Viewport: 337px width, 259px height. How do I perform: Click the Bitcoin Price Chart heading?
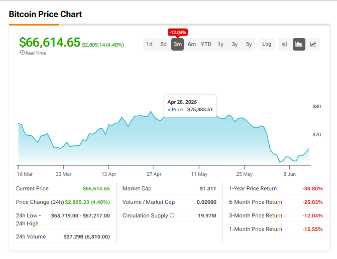click(45, 14)
